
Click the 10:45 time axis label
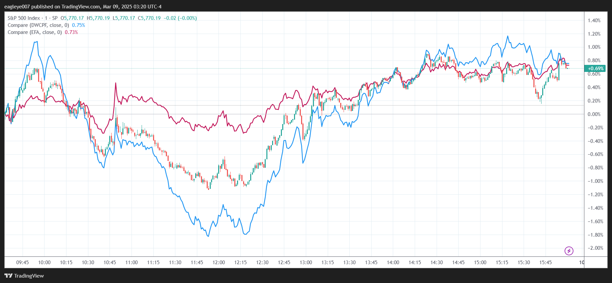[x=110, y=262]
